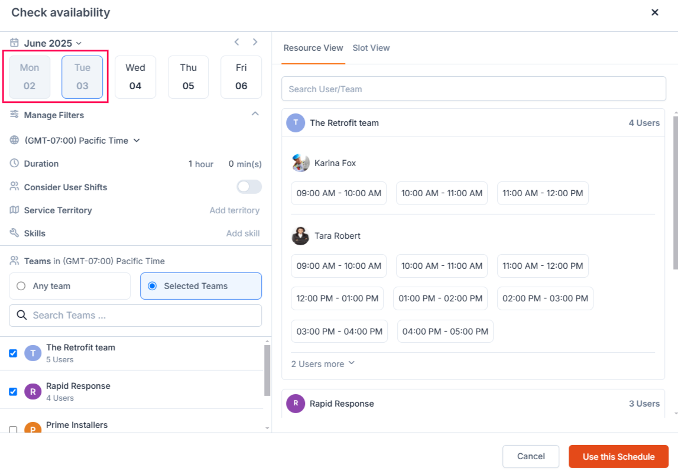Click the '4 Users' count on Retrofit team

click(644, 123)
